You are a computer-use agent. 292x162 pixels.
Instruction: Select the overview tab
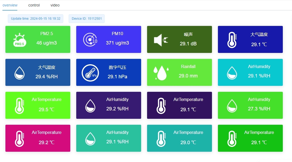10,5
